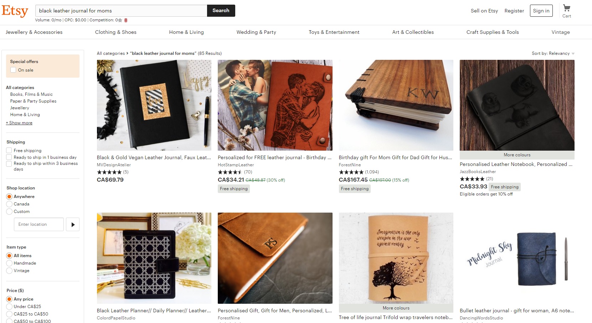This screenshot has width=592, height=323.
Task: Click the Enter location input field
Action: (38, 224)
